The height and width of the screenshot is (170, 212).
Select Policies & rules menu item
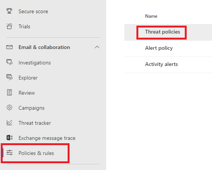click(36, 153)
